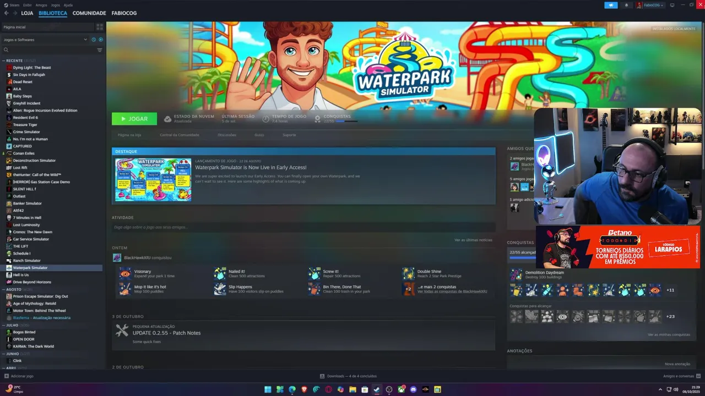Show the +11 more unlocked achievements

tap(670, 290)
